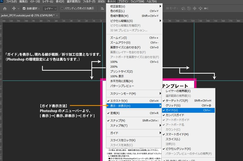Open the プラグイン menu
The image size is (243, 161).
123,2
